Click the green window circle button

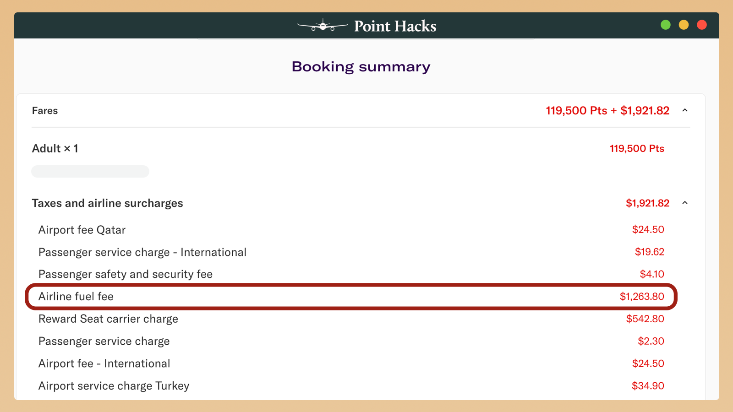(666, 25)
